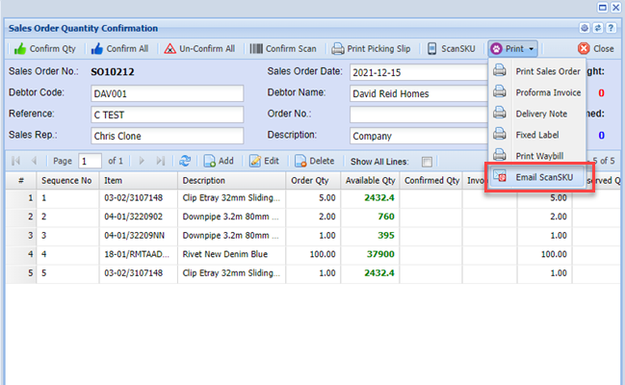Toggle the Show All Lines checkbox
625x385 pixels.
(427, 162)
